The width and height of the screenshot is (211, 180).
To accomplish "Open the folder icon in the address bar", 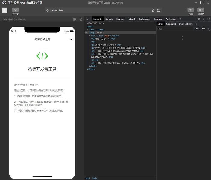I will [159, 10].
